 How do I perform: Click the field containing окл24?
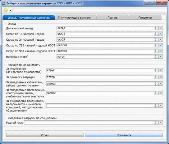[x=105, y=39]
